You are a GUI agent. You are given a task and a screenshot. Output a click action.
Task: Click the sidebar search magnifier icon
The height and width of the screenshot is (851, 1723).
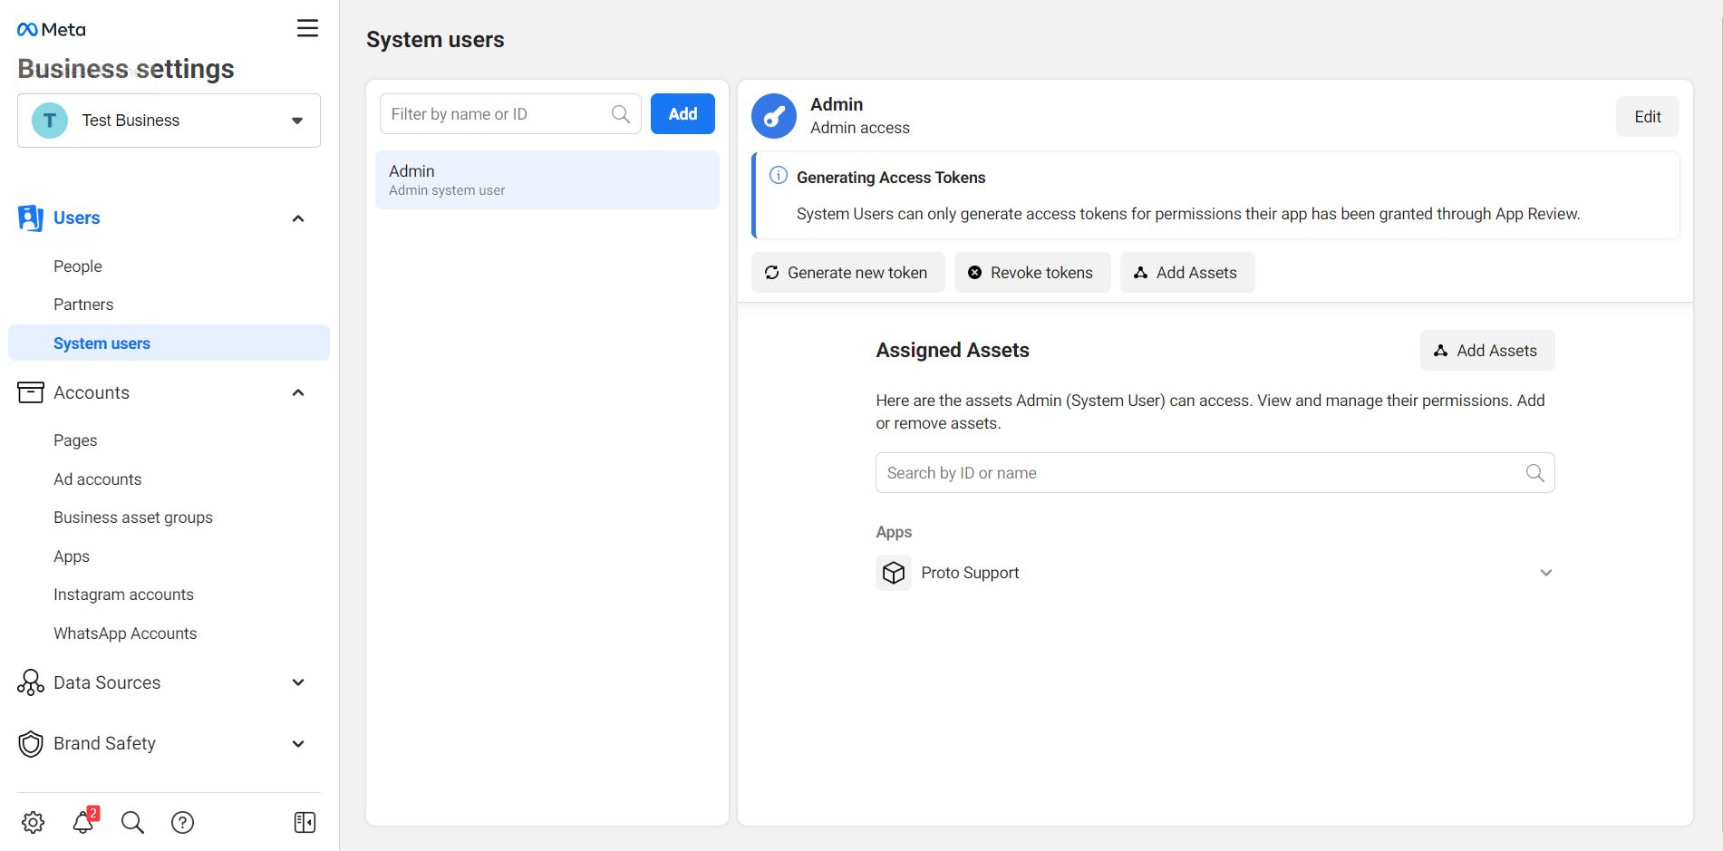coord(133,822)
